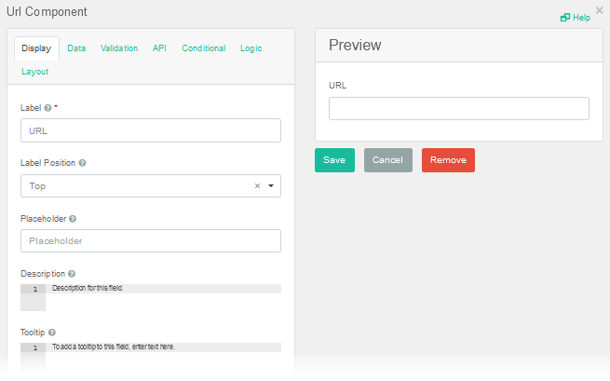Switch to the Logic tab
The width and height of the screenshot is (610, 381).
coord(251,48)
